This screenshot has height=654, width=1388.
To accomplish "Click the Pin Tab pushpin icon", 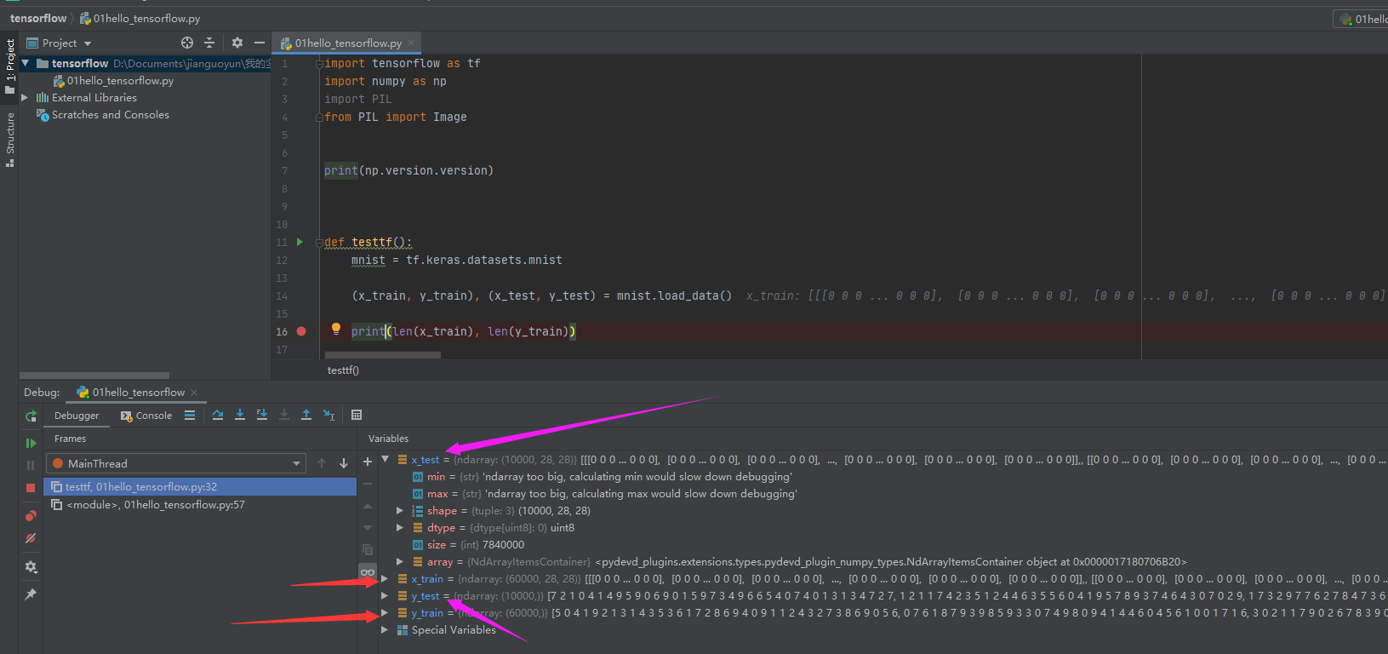I will pos(31,594).
